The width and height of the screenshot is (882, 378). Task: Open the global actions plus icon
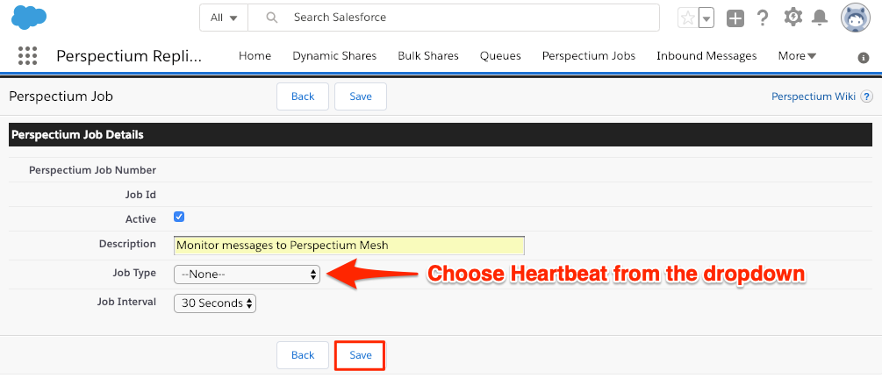[735, 18]
